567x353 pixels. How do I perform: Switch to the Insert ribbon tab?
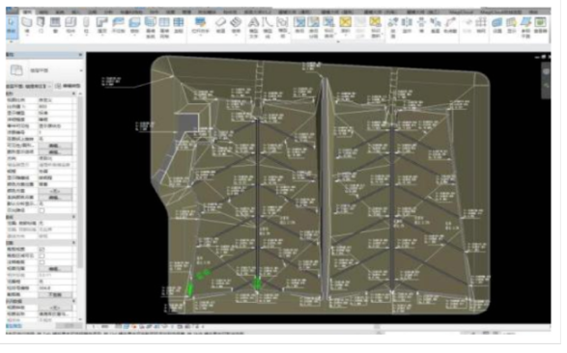click(76, 12)
